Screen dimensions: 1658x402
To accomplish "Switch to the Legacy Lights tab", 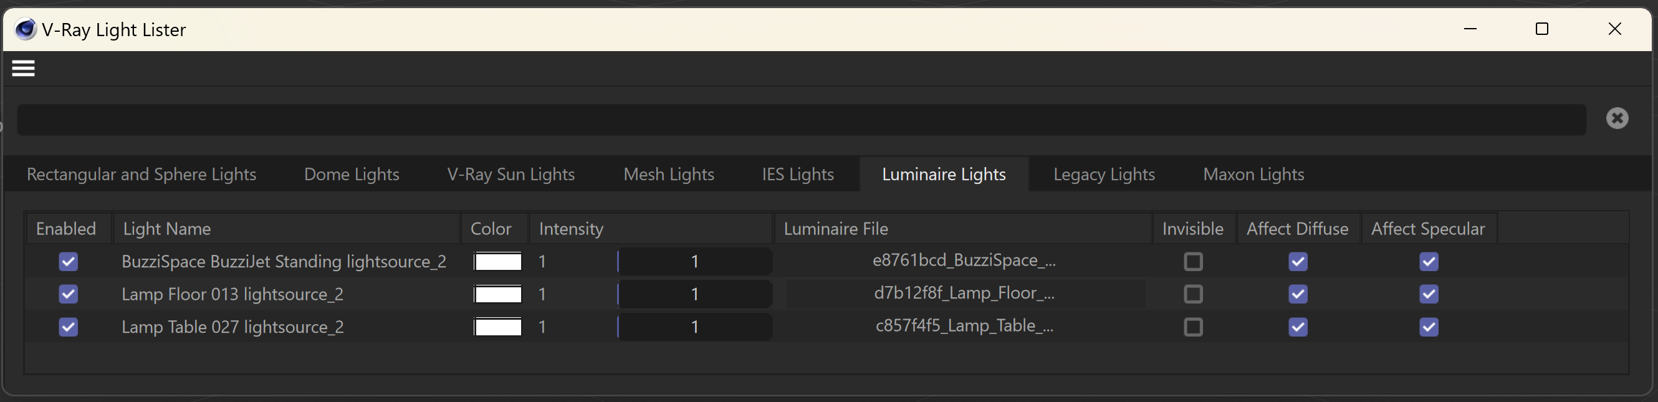I will coord(1105,175).
